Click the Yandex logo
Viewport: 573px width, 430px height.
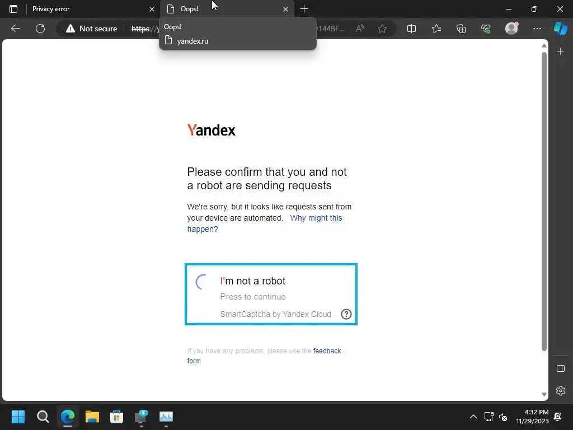pyautogui.click(x=211, y=130)
